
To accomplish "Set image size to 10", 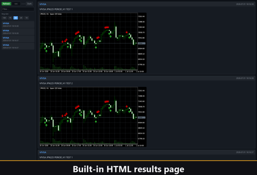I will click(x=27, y=18).
